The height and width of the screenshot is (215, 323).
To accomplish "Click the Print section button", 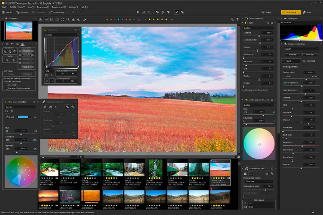I will (x=307, y=13).
